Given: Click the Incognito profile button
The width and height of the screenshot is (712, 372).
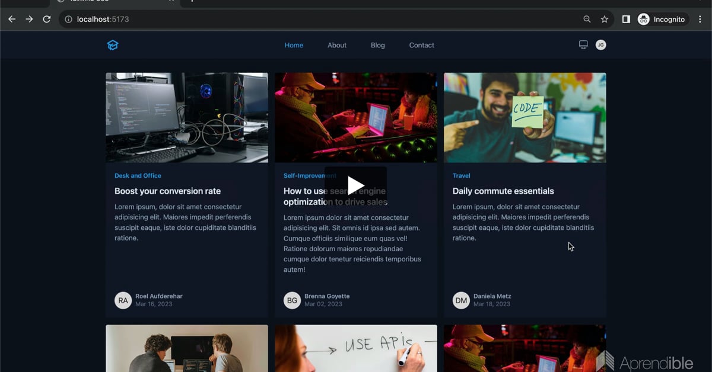Looking at the screenshot, I should pyautogui.click(x=663, y=19).
